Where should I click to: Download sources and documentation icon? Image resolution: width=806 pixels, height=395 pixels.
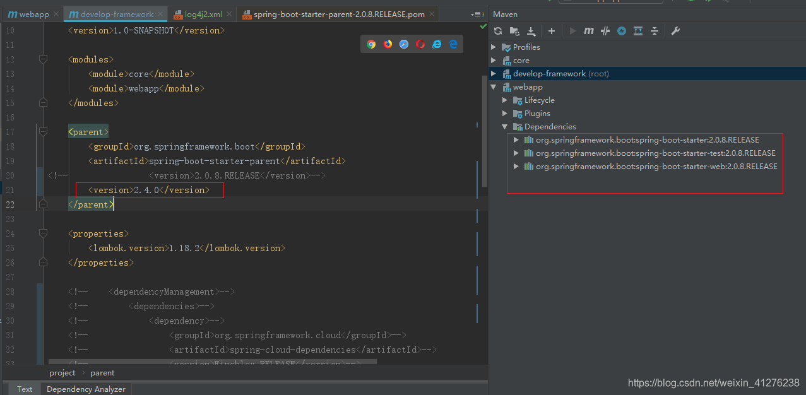531,31
